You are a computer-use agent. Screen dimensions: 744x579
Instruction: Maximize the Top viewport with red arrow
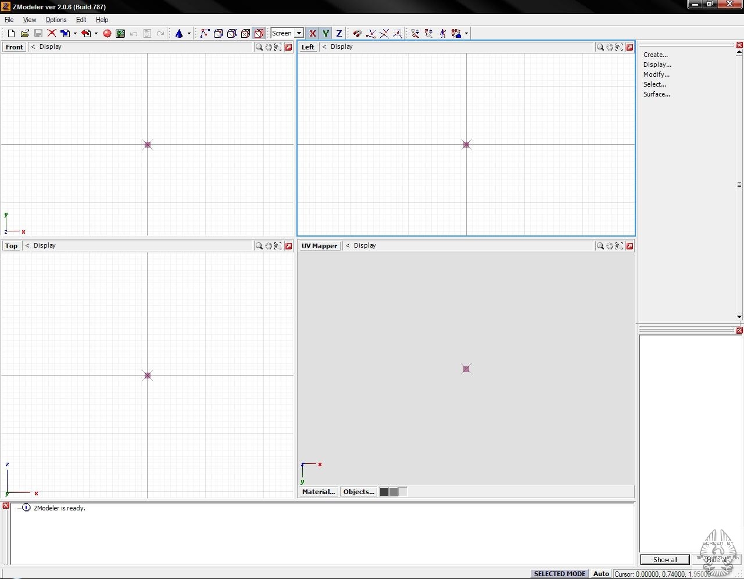[x=288, y=246]
